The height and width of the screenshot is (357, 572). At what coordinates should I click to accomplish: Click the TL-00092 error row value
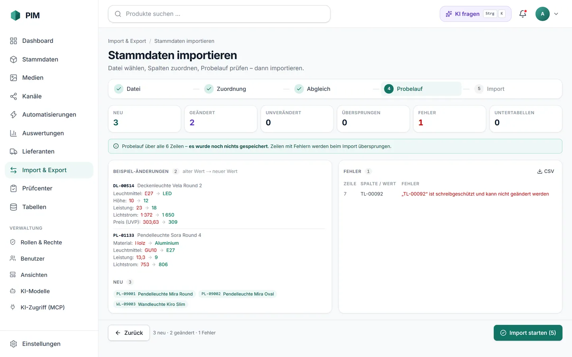[372, 194]
